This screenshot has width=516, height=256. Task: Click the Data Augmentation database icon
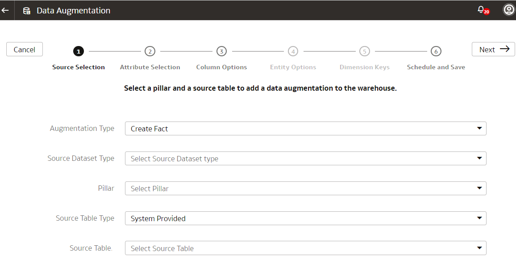[x=27, y=11]
